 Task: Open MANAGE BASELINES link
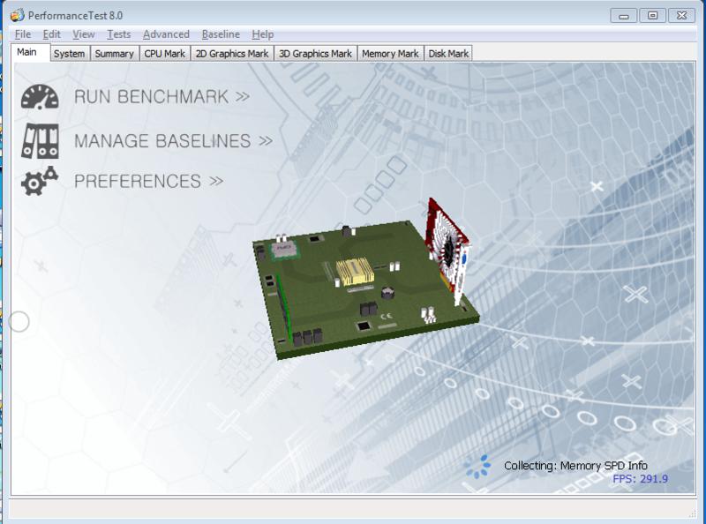(x=173, y=141)
